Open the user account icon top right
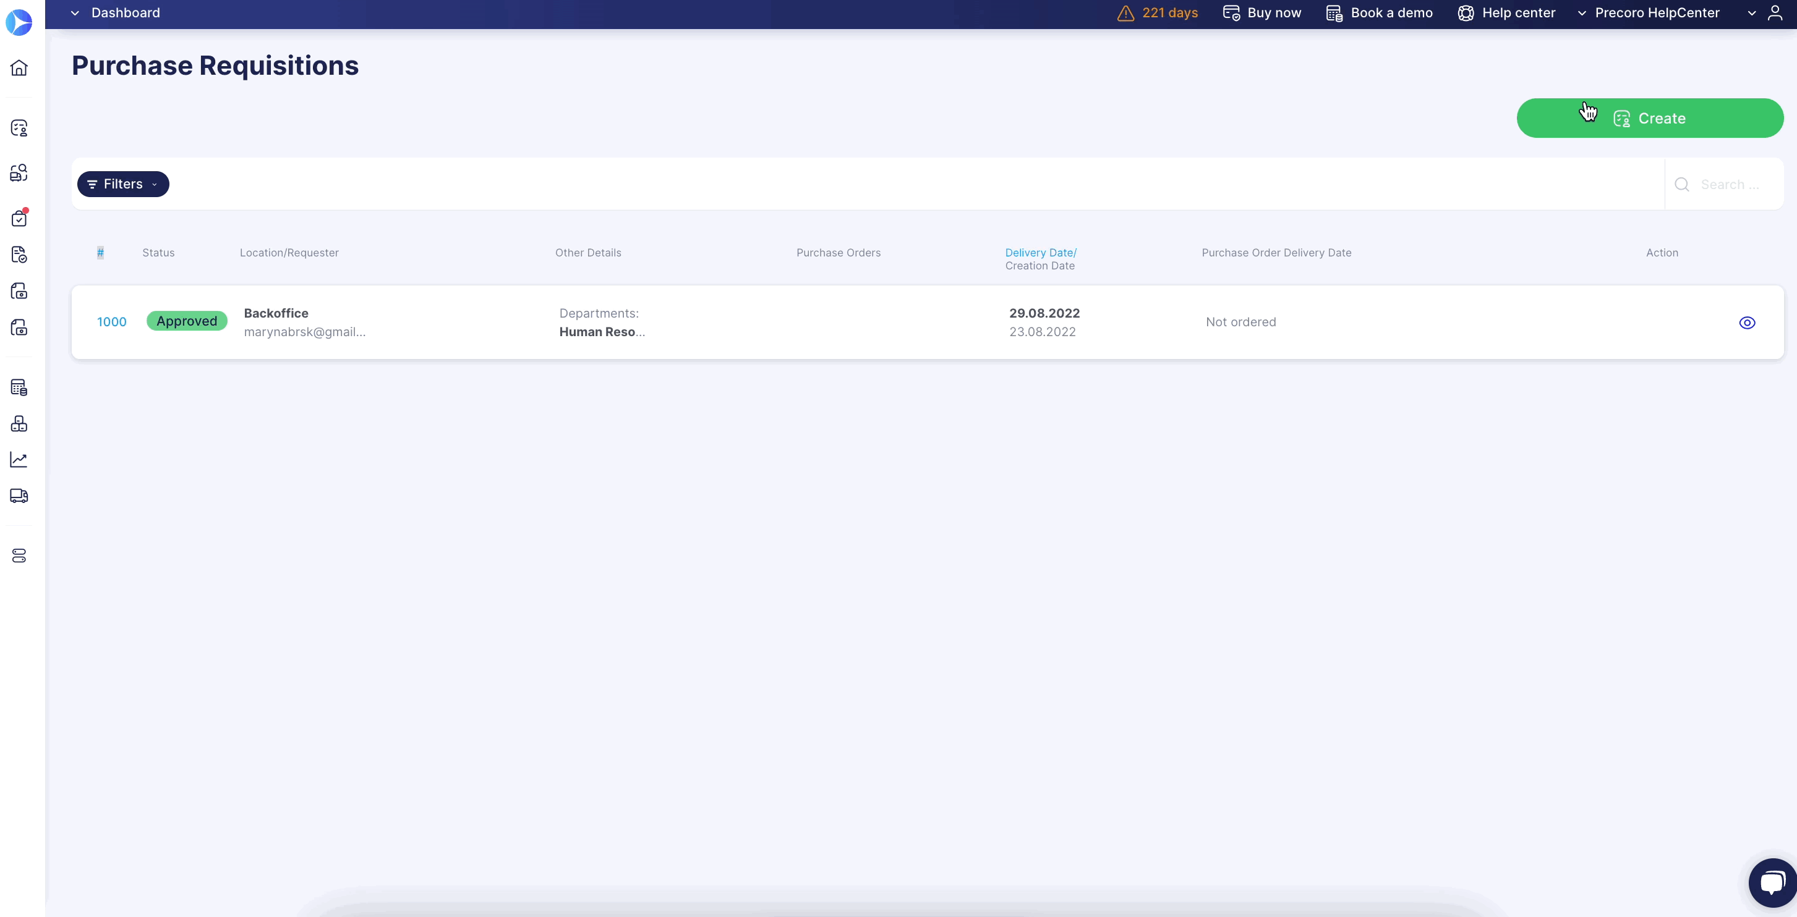 tap(1776, 13)
